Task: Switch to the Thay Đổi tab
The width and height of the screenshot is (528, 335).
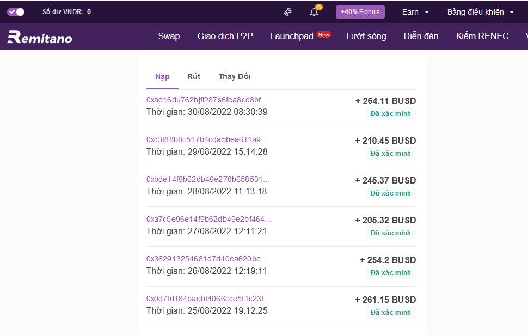Action: 235,76
